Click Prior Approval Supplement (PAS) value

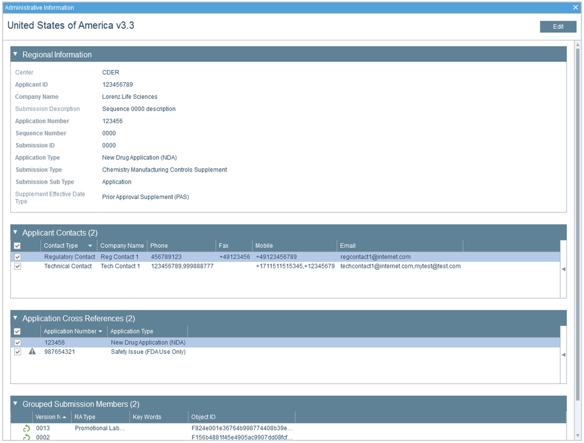[x=146, y=197]
